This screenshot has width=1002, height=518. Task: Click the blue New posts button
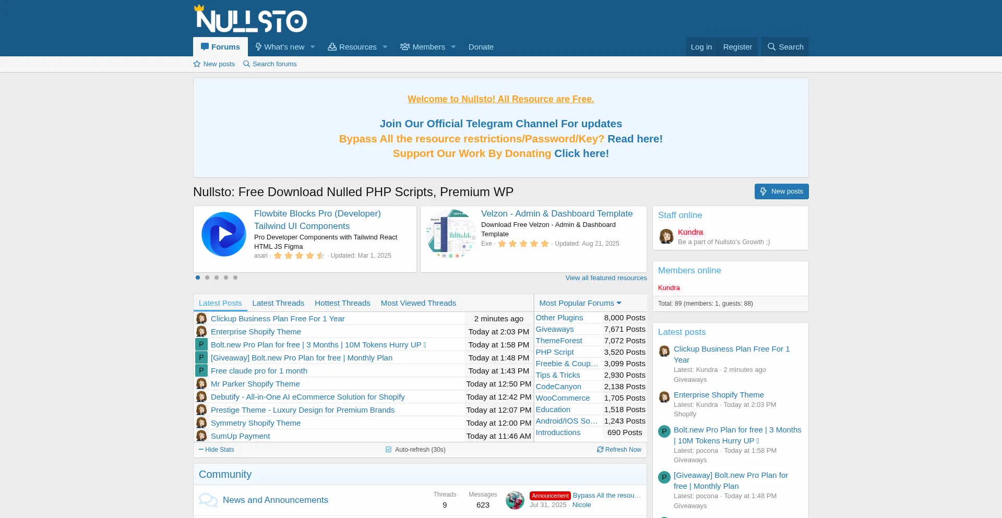point(782,191)
